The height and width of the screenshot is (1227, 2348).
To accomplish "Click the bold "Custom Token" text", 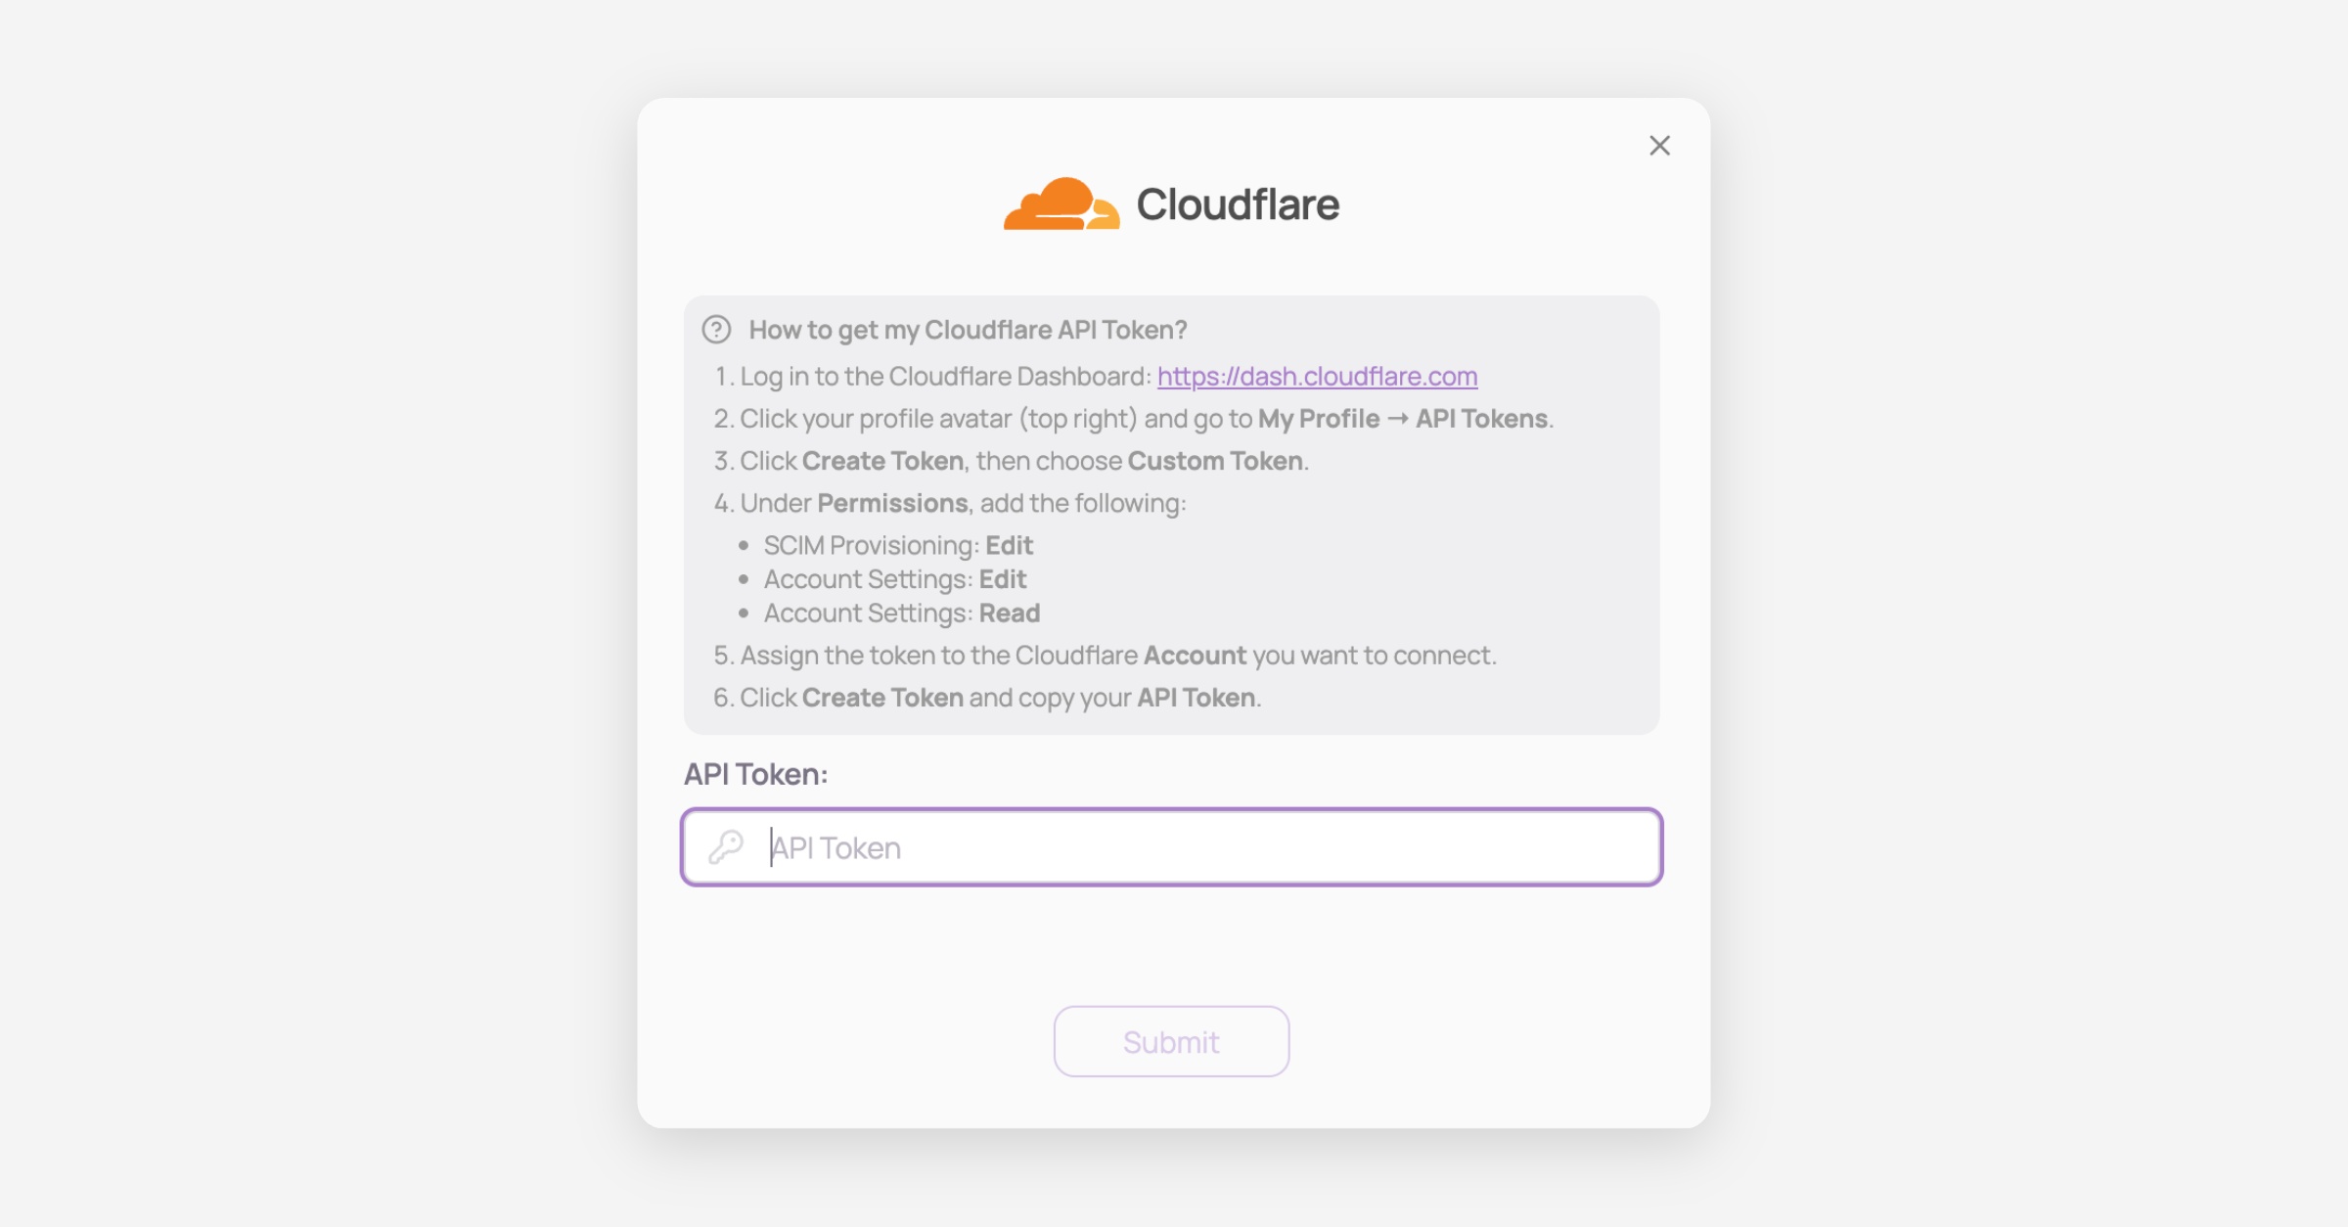I will pos(1215,461).
